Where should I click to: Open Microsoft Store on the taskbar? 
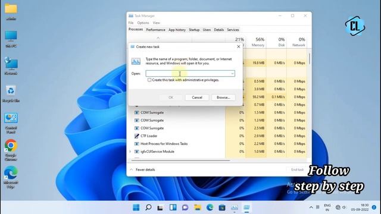tap(222, 207)
